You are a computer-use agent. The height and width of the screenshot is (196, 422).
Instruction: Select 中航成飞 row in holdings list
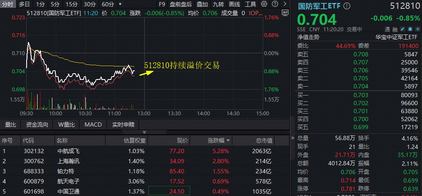tap(68, 151)
